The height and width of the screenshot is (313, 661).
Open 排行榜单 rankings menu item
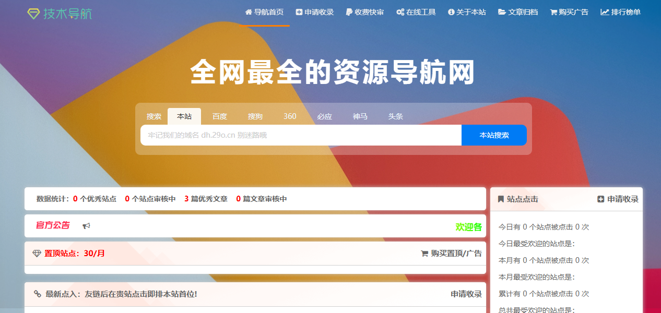[x=621, y=12]
